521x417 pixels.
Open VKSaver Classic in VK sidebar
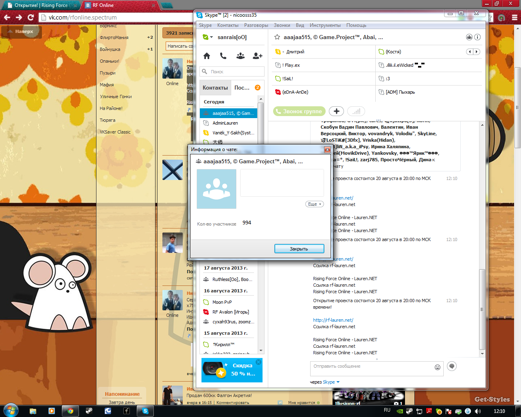[115, 132]
